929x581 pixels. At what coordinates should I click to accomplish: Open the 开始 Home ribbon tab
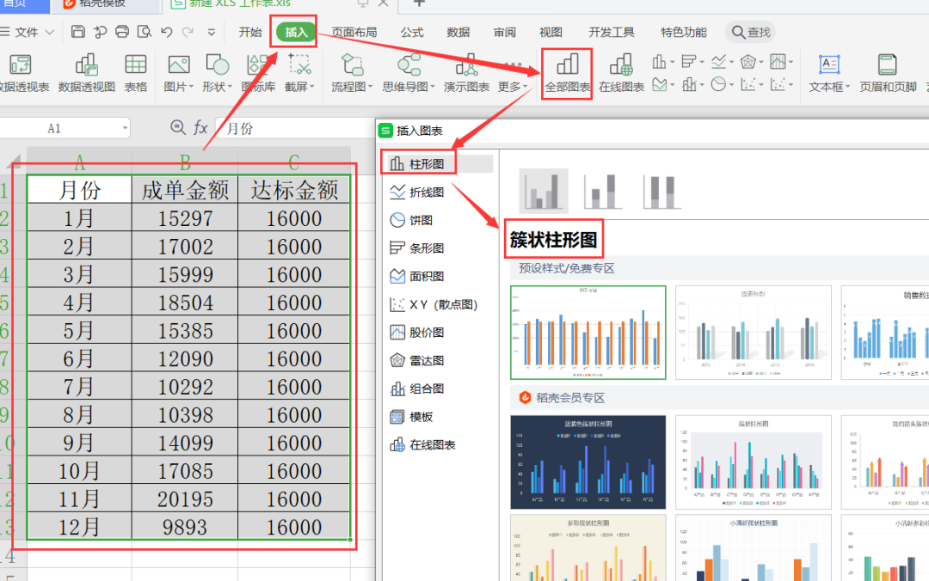point(250,32)
